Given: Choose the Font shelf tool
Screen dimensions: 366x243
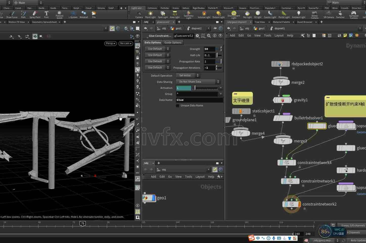Looking at the screenshot, I should tap(46, 15).
